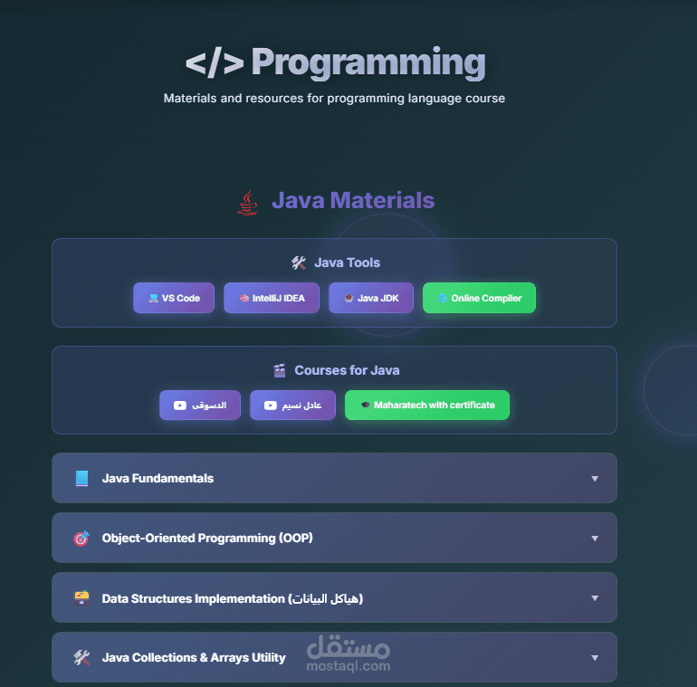Click the </> code symbol in the header
The height and width of the screenshot is (687, 697).
pos(215,62)
